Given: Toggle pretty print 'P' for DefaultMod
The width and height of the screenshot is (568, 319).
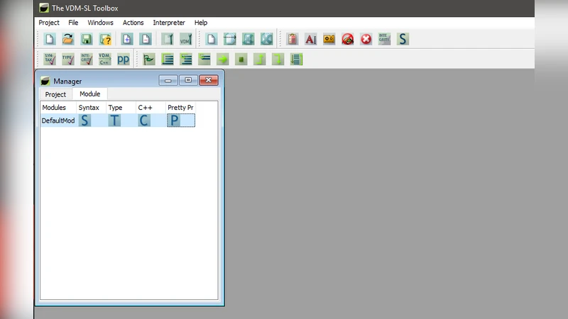Looking at the screenshot, I should point(174,121).
